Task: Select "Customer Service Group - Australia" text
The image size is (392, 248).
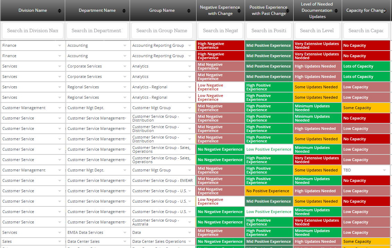Action: tap(156, 222)
